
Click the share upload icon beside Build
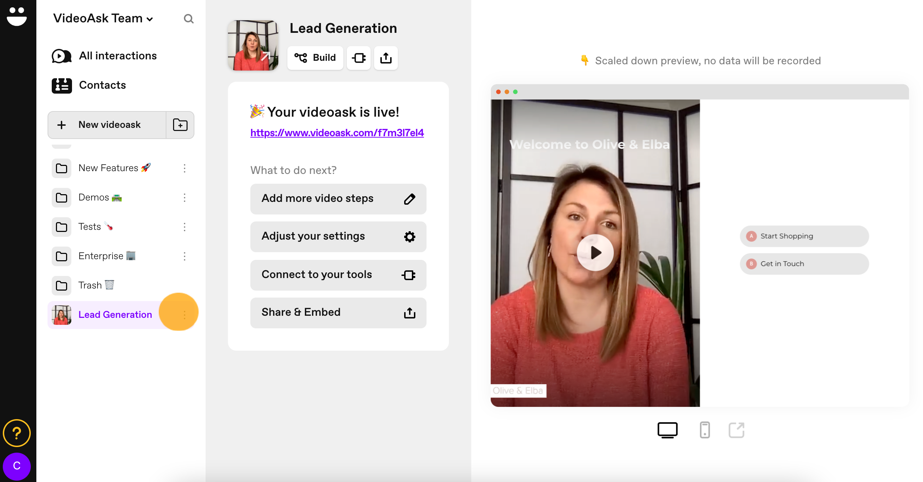pyautogui.click(x=386, y=58)
